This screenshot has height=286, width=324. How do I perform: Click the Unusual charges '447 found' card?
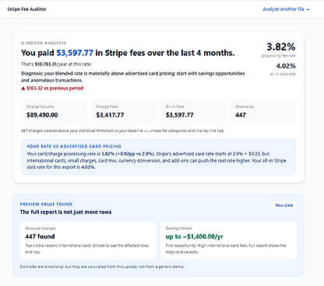(x=88, y=240)
